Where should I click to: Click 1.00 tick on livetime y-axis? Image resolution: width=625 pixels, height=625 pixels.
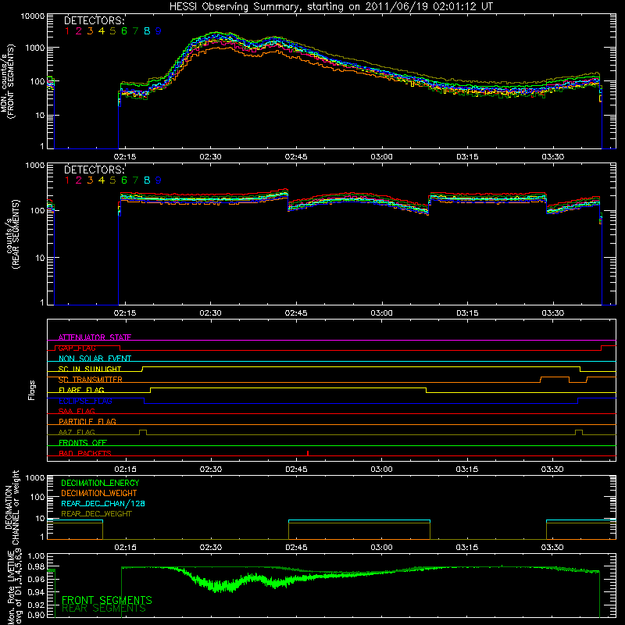[36, 556]
